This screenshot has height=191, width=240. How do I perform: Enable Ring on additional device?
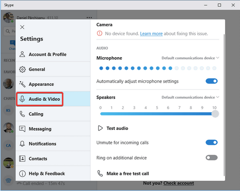pyautogui.click(x=212, y=157)
